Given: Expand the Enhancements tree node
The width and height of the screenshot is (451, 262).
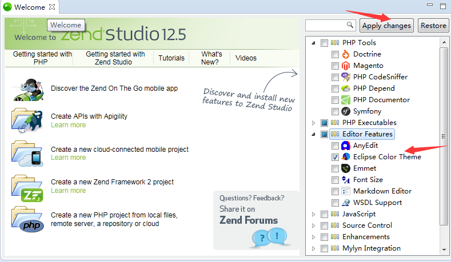Looking at the screenshot, I should [313, 237].
